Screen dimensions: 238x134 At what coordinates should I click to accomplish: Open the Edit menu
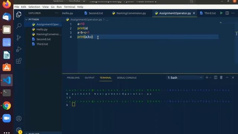click(x=23, y=7)
